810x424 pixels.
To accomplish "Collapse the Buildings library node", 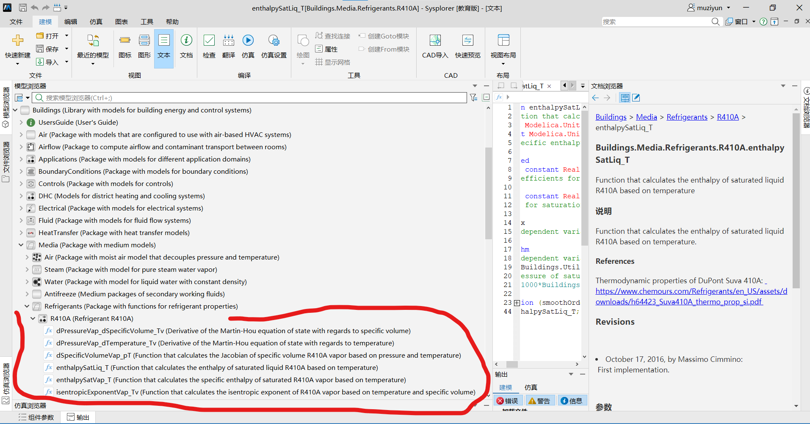I will (15, 110).
